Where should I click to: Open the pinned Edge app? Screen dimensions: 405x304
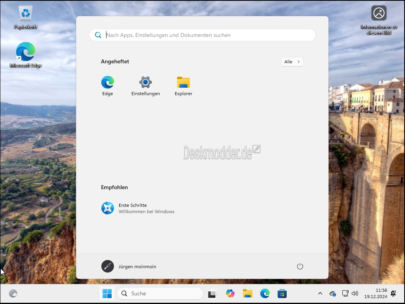[x=107, y=86]
